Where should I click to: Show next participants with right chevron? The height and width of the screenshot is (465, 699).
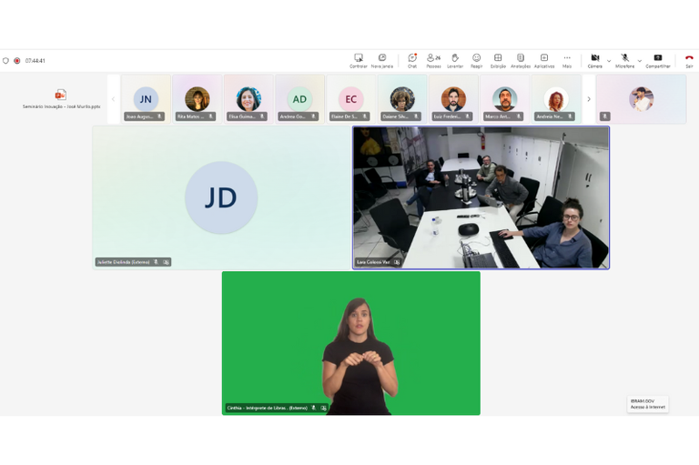coord(589,99)
